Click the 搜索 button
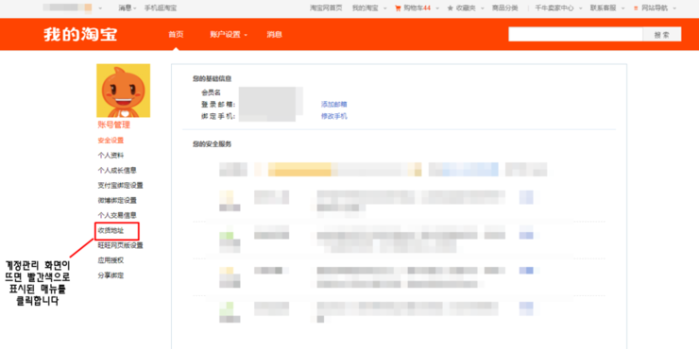The width and height of the screenshot is (699, 349). [661, 34]
